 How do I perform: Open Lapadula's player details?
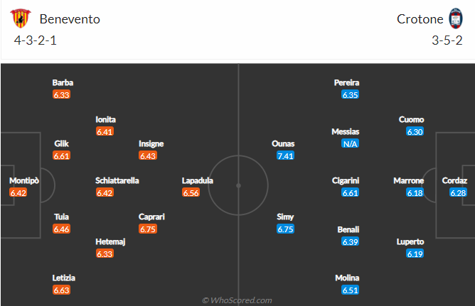click(198, 180)
